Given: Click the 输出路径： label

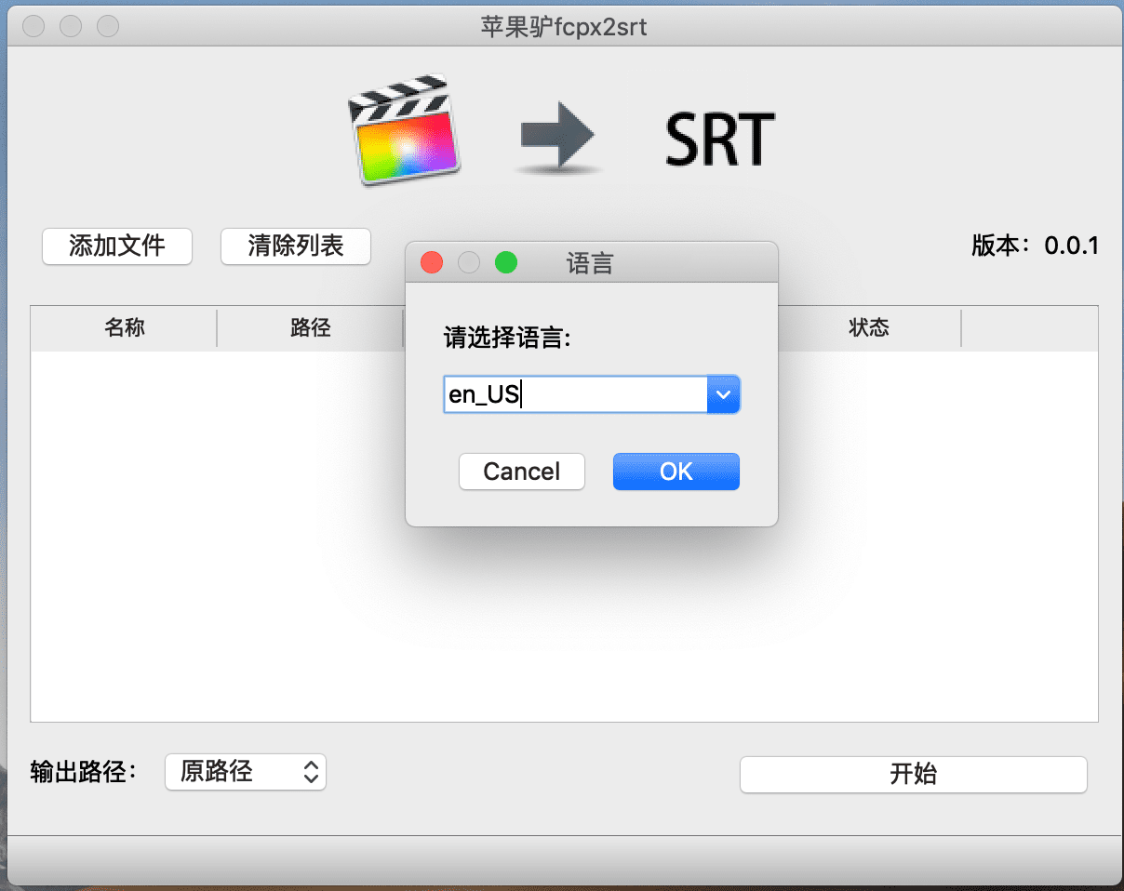Looking at the screenshot, I should point(84,772).
